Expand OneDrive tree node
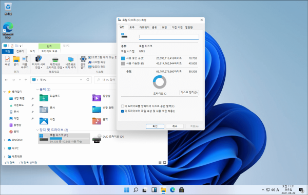This screenshot has height=195, width=308. 5,140
